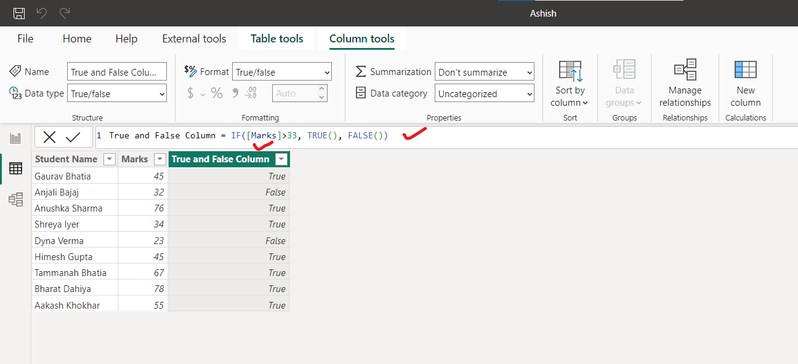Open the Summarization dropdown

click(x=484, y=71)
